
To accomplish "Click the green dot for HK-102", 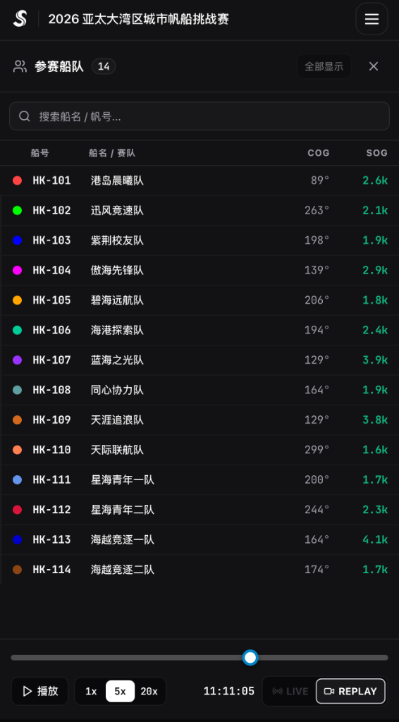I will 17,210.
